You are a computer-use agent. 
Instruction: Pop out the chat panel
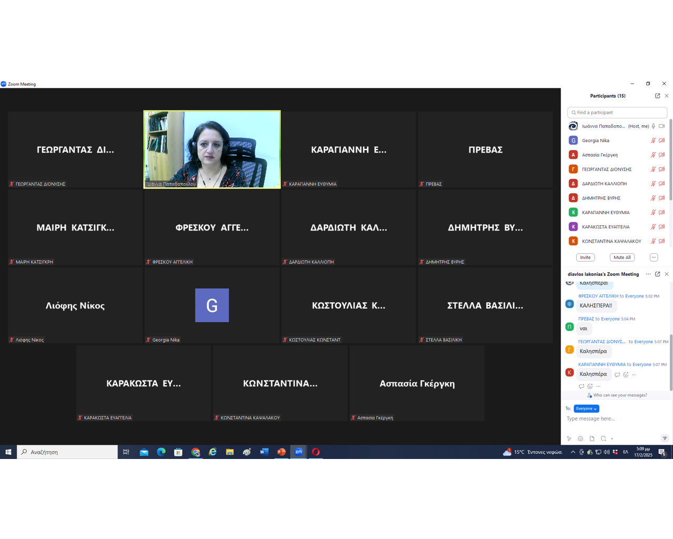657,274
